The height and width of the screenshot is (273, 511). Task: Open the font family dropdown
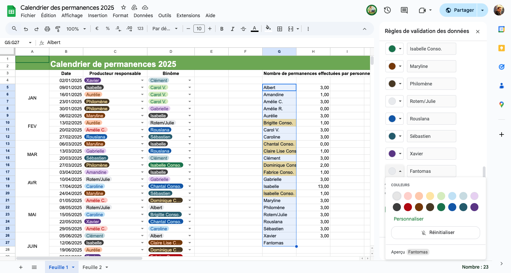pyautogui.click(x=165, y=29)
